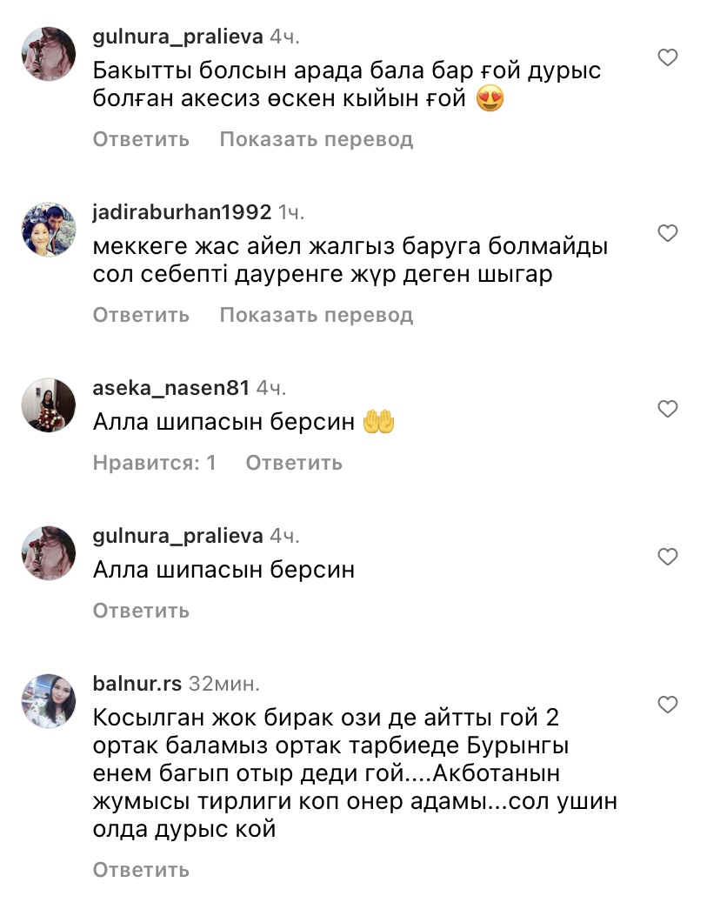Show translation for gulnura_pralieva's first comment
Screen dimensions: 720x909
(x=316, y=139)
